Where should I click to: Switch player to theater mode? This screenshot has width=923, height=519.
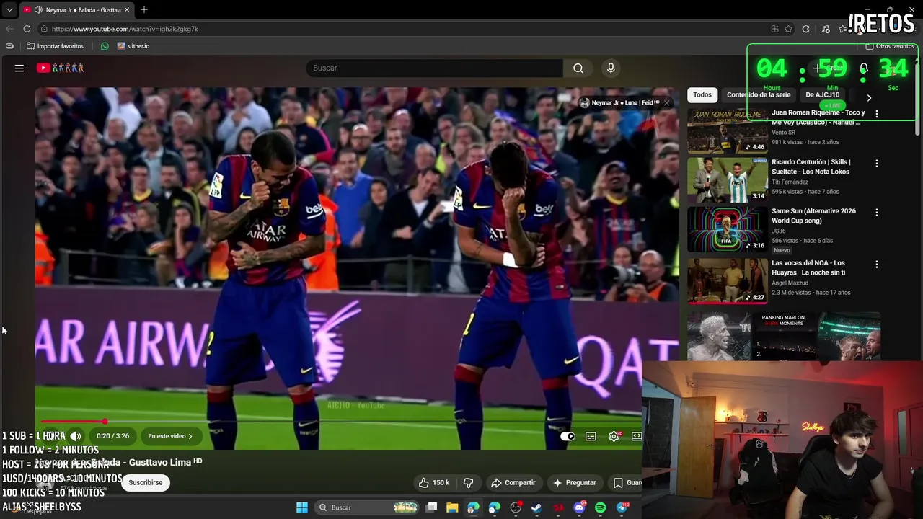637,436
